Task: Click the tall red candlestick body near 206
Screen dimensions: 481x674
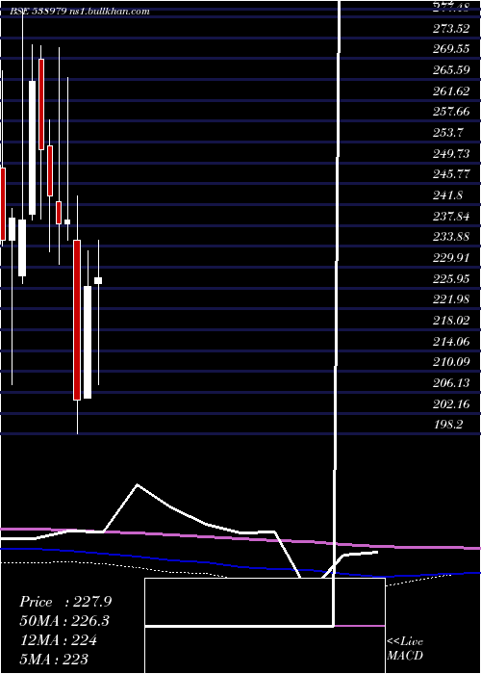Action: [x=77, y=321]
